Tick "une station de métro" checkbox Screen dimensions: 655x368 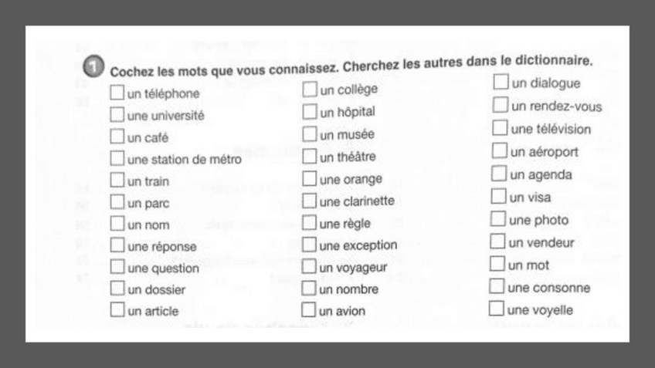[117, 159]
